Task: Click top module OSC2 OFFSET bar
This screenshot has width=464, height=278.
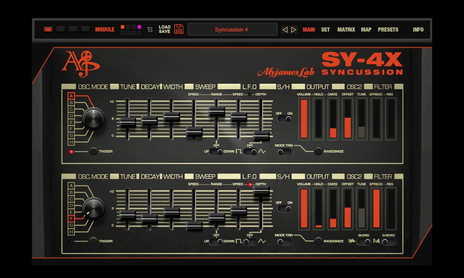Action: click(348, 119)
